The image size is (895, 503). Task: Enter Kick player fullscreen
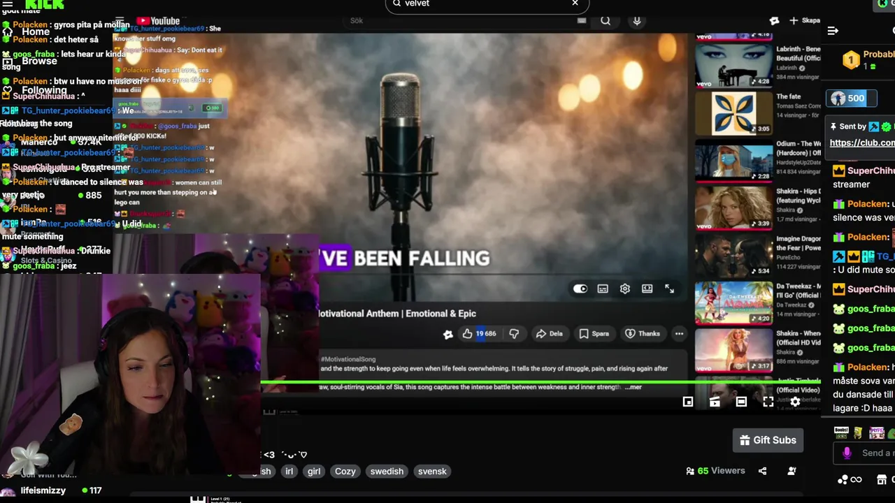pos(768,402)
